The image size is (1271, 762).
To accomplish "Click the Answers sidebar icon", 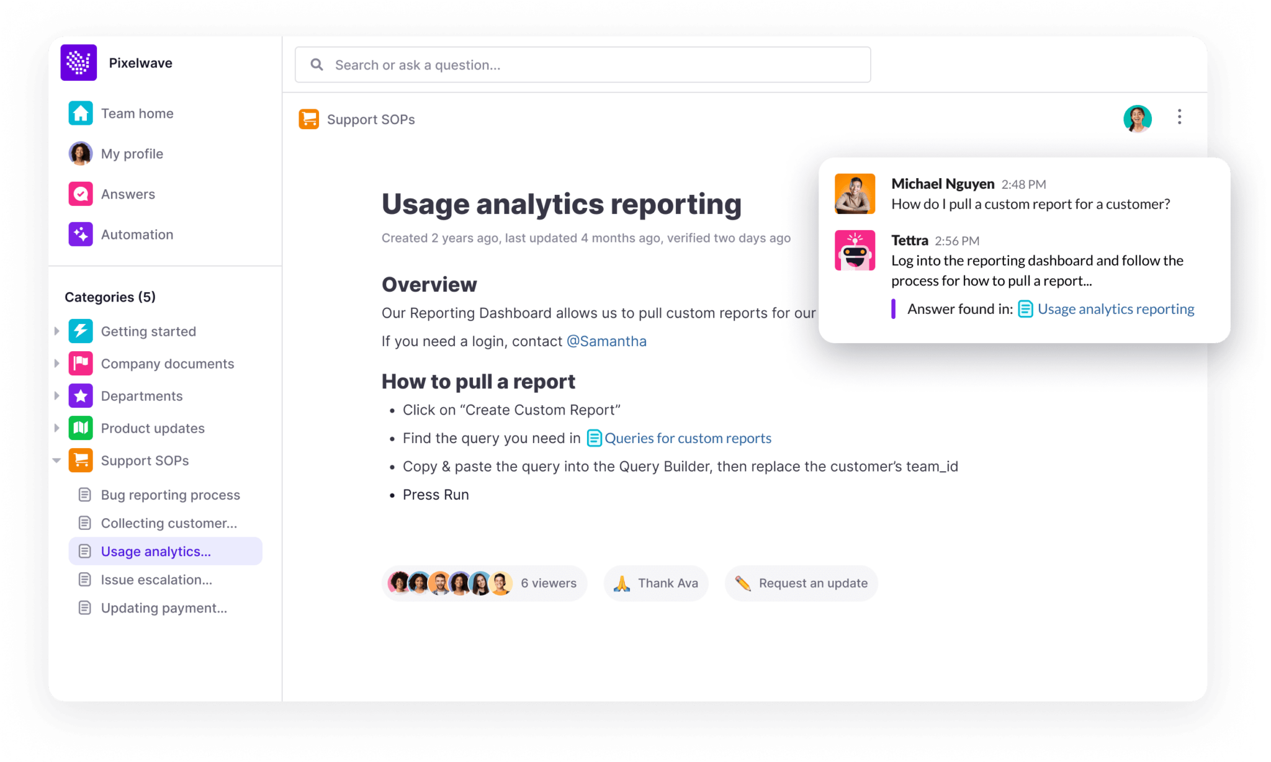I will tap(80, 194).
